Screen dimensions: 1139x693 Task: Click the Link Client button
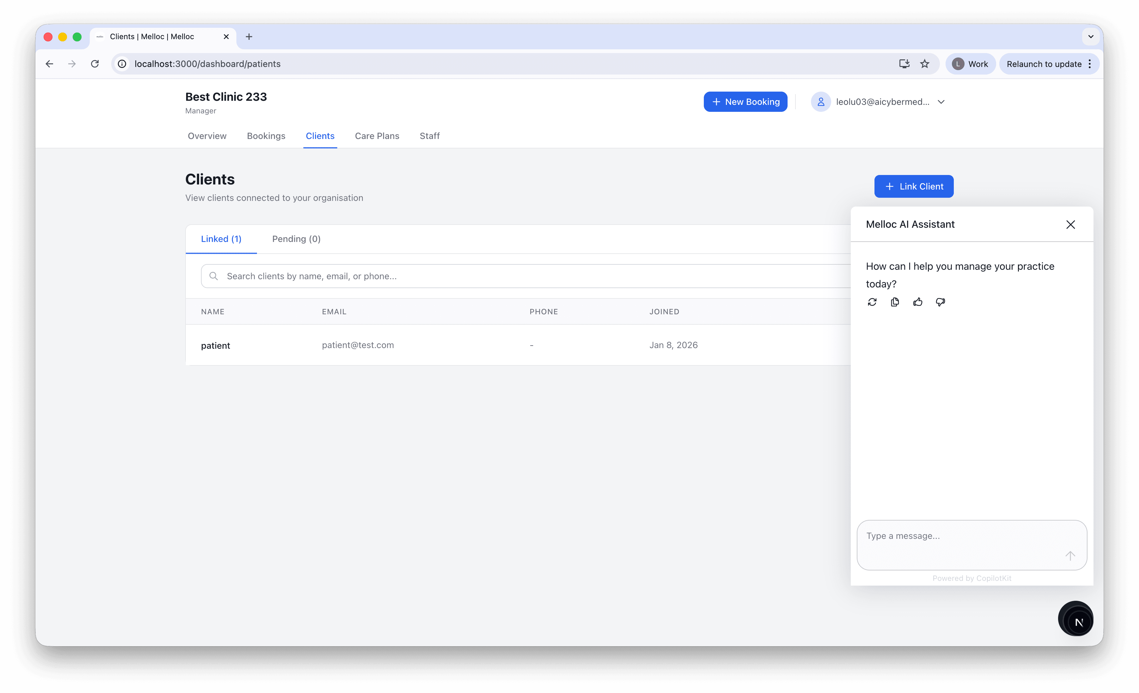[913, 186]
